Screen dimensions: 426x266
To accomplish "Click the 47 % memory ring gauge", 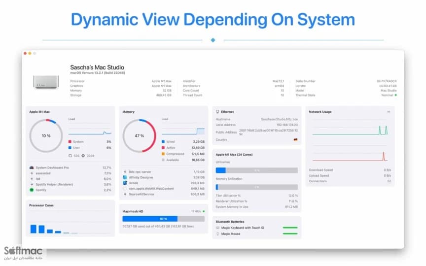I will [140, 136].
